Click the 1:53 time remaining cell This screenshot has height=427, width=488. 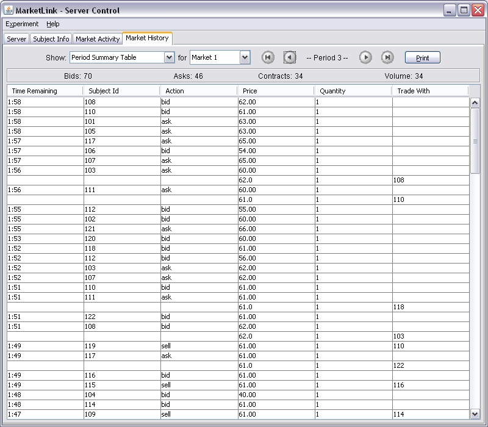coord(45,239)
